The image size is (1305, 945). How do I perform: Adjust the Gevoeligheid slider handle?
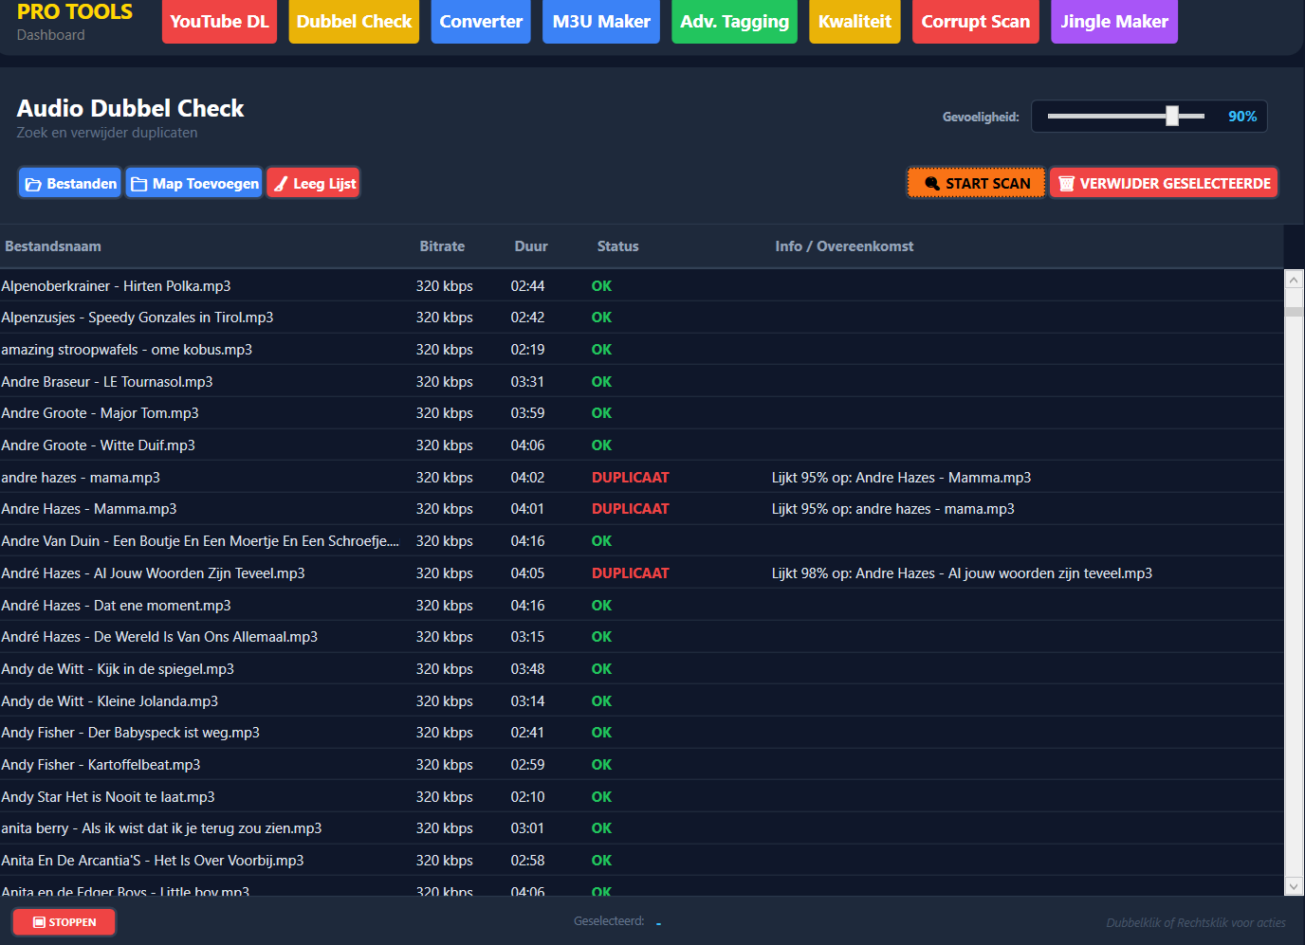(1172, 116)
